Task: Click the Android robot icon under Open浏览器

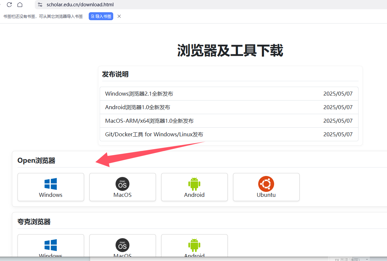Action: (x=194, y=184)
